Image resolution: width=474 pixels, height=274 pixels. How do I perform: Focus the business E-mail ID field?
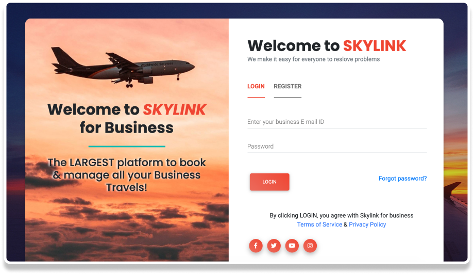click(337, 122)
